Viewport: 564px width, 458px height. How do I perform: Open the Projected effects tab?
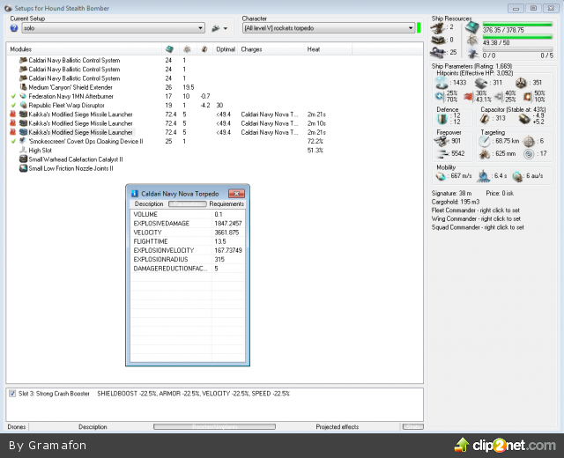(337, 427)
